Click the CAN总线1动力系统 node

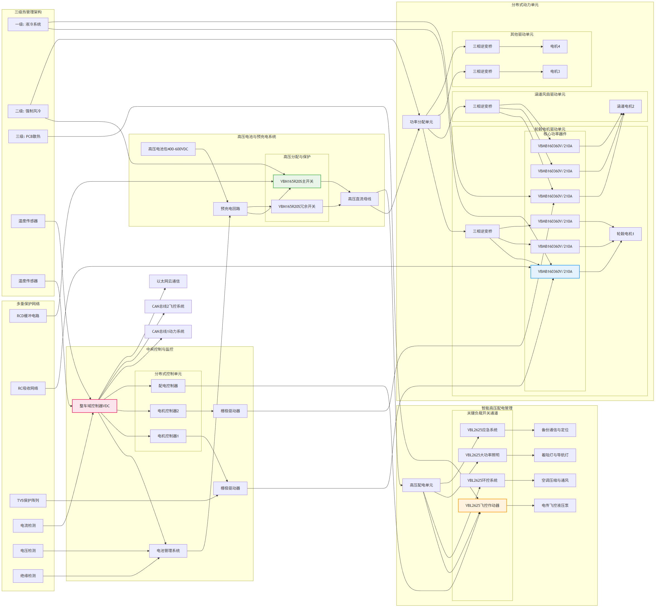(x=168, y=331)
